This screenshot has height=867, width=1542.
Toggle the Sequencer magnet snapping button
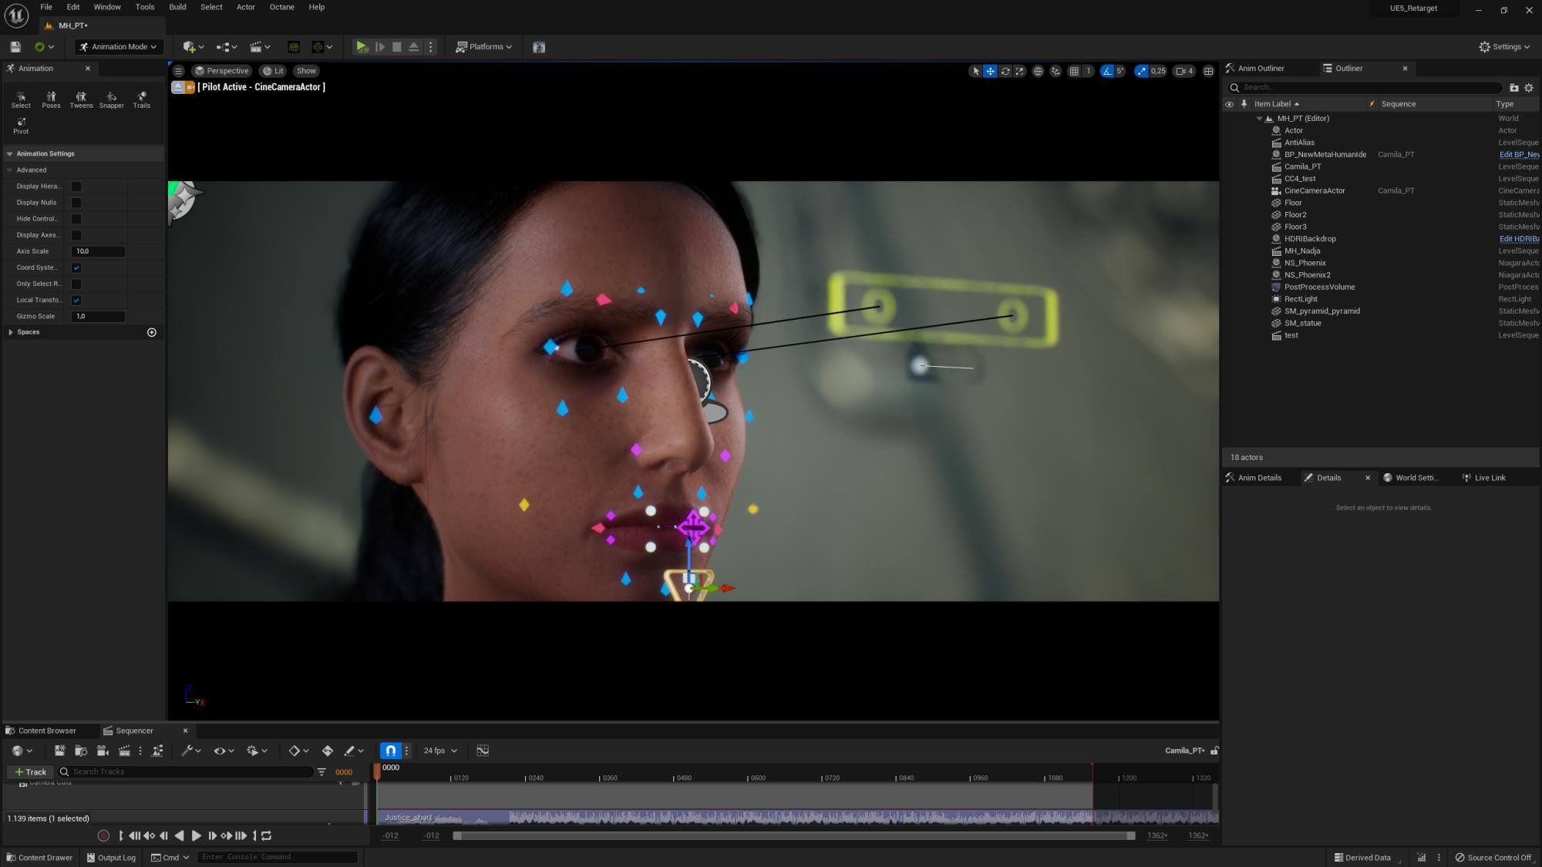coord(391,751)
